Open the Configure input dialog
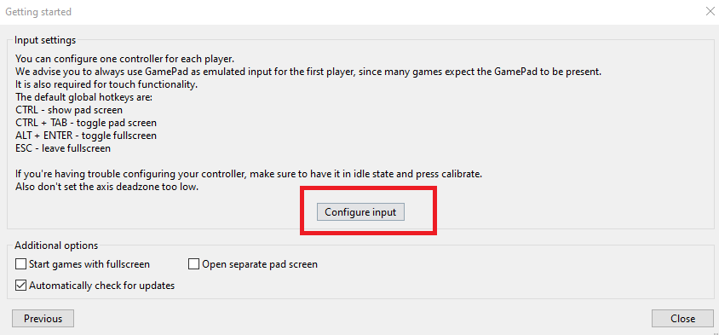This screenshot has width=719, height=335. pyautogui.click(x=360, y=212)
